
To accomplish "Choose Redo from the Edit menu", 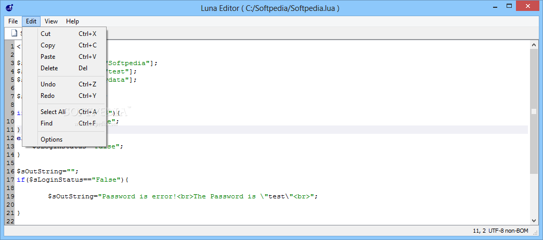I will [64, 96].
